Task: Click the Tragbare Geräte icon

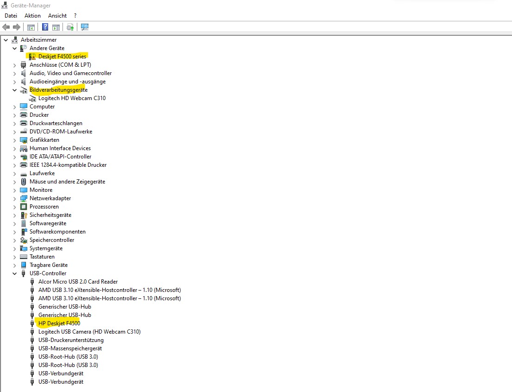Action: pyautogui.click(x=24, y=265)
